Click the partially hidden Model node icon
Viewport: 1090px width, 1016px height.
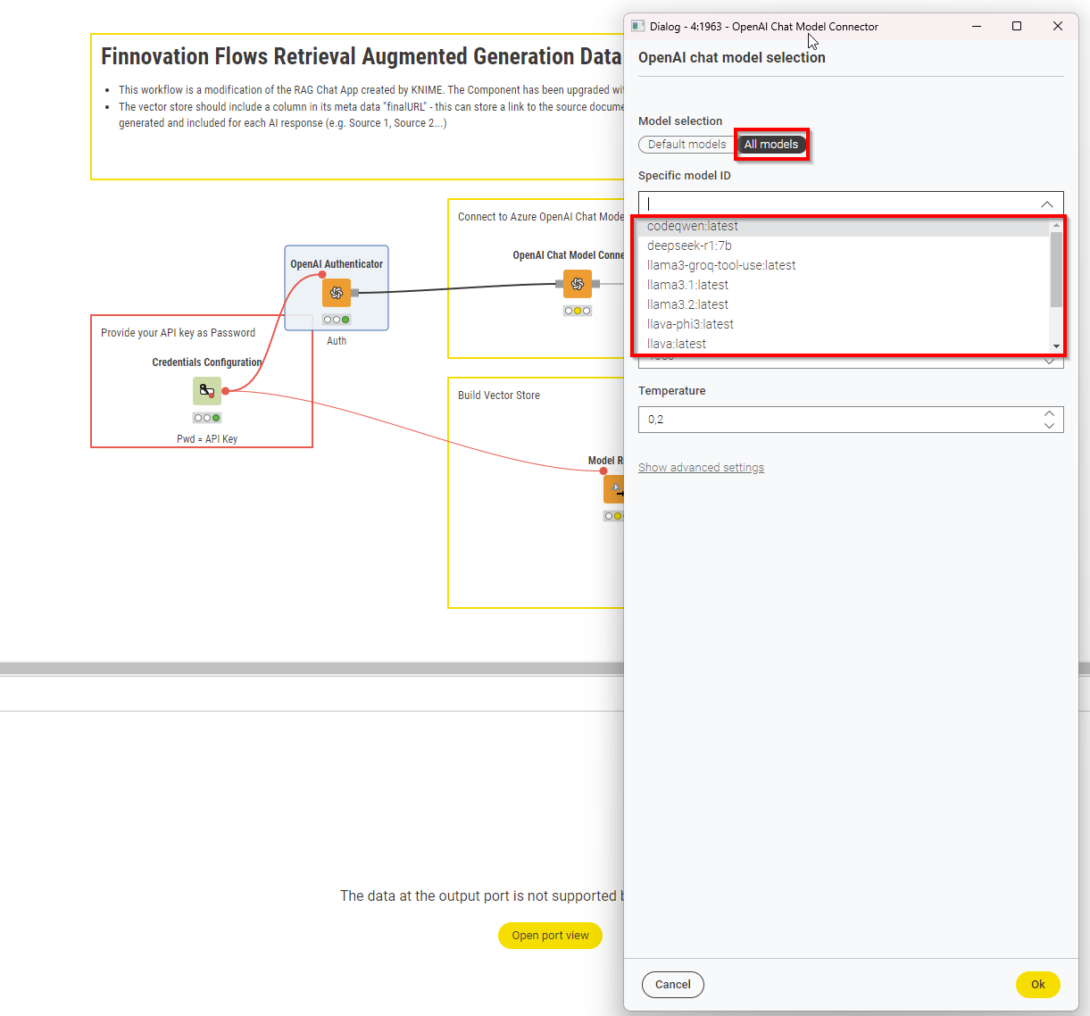pyautogui.click(x=614, y=488)
